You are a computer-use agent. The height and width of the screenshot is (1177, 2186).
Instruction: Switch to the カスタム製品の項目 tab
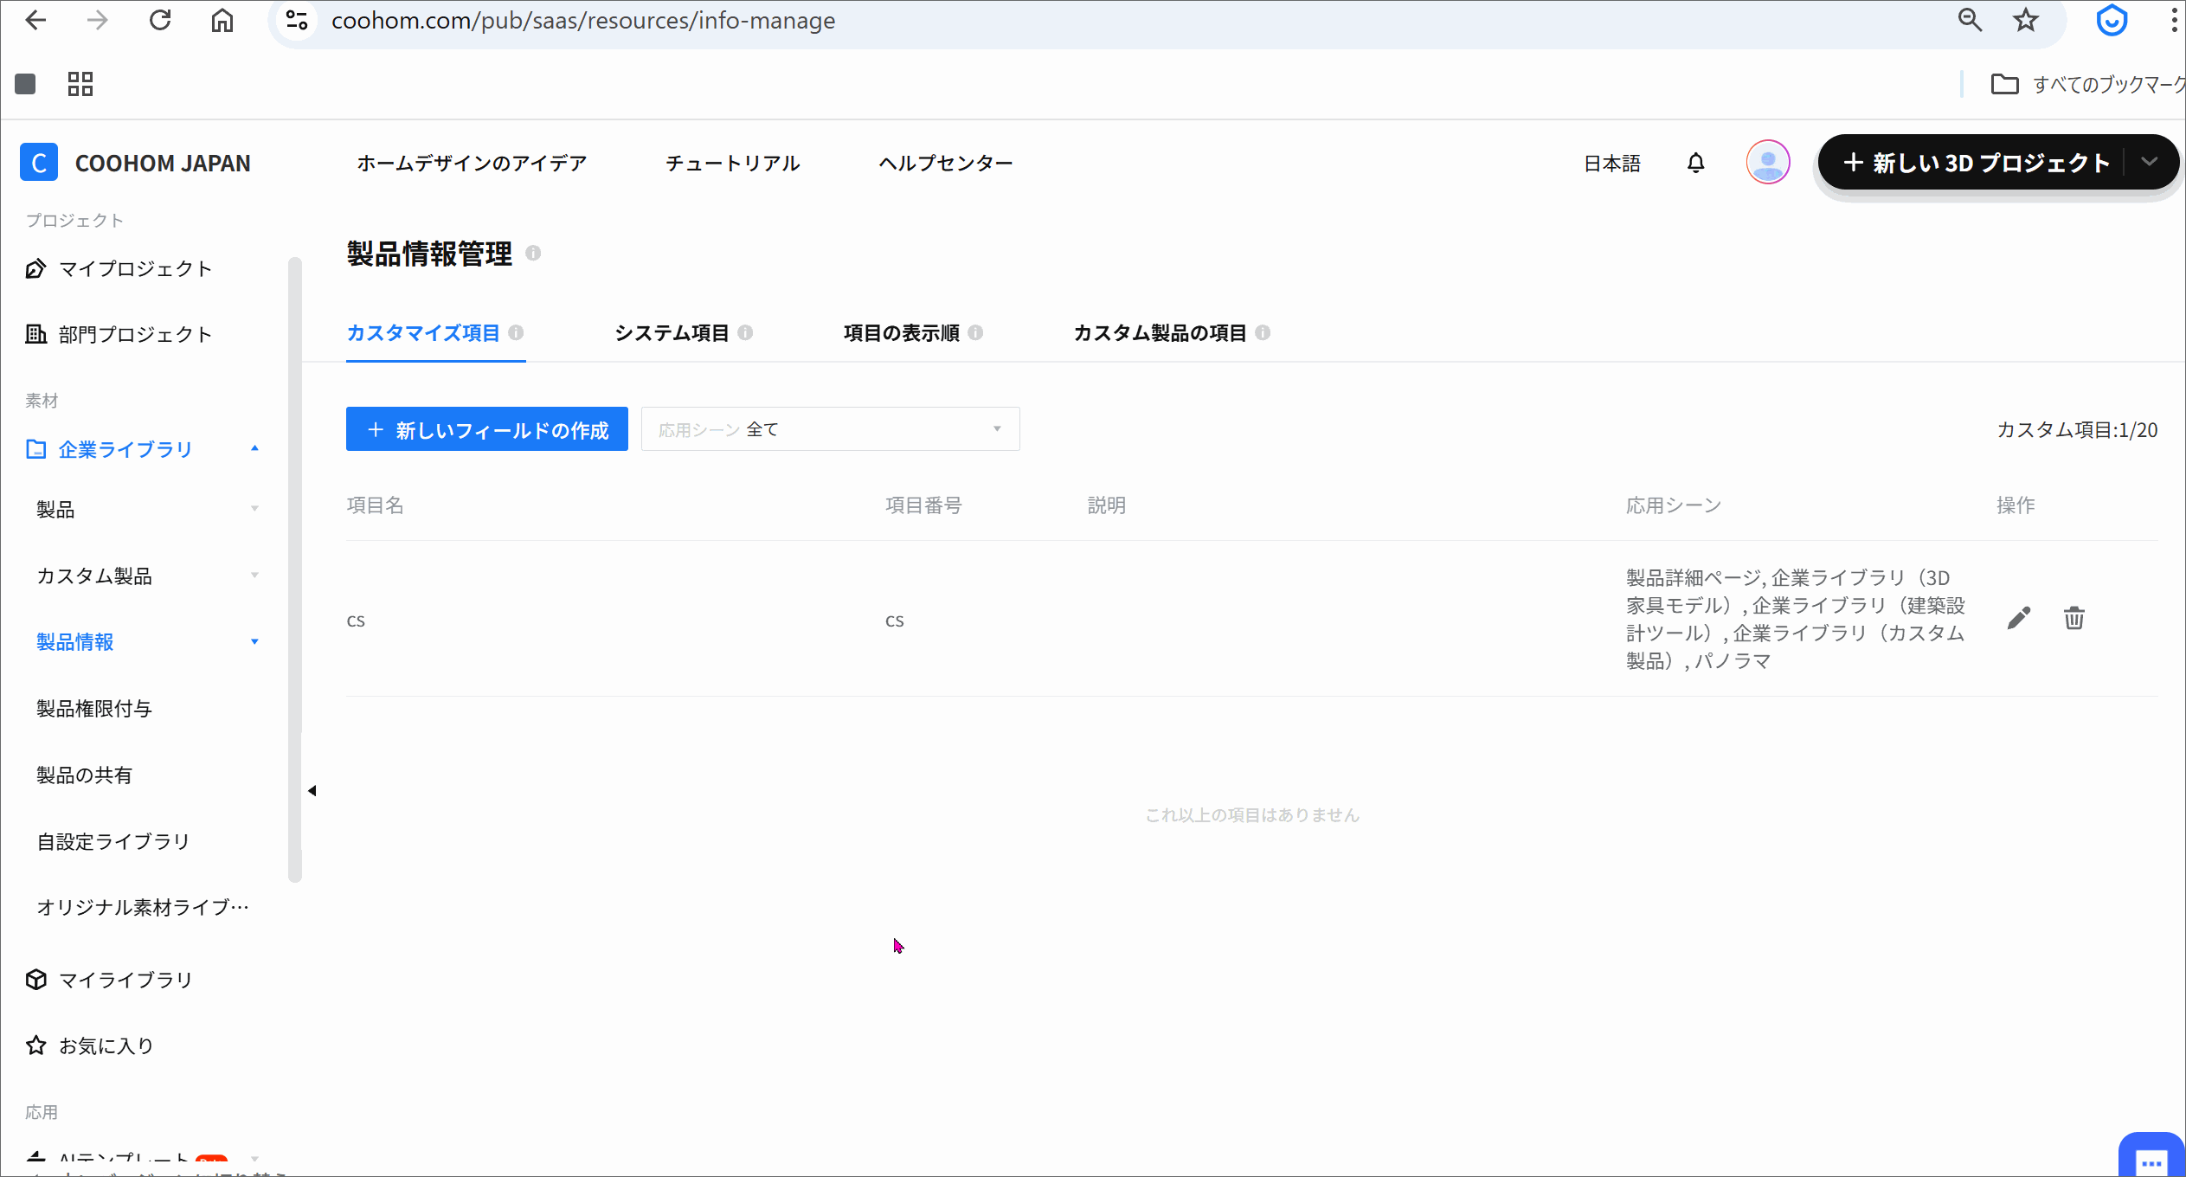coord(1160,332)
